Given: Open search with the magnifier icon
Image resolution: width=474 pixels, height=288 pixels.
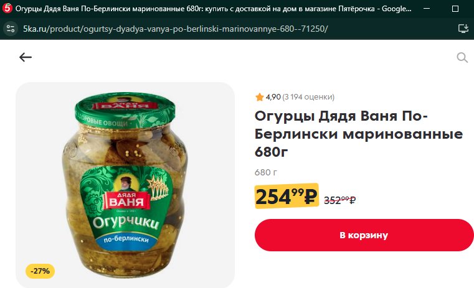Looking at the screenshot, I should [462, 57].
